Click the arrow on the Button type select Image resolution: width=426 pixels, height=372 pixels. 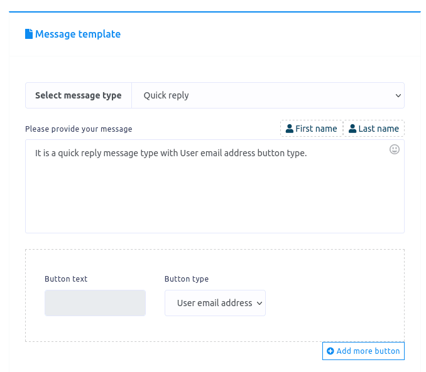[259, 303]
